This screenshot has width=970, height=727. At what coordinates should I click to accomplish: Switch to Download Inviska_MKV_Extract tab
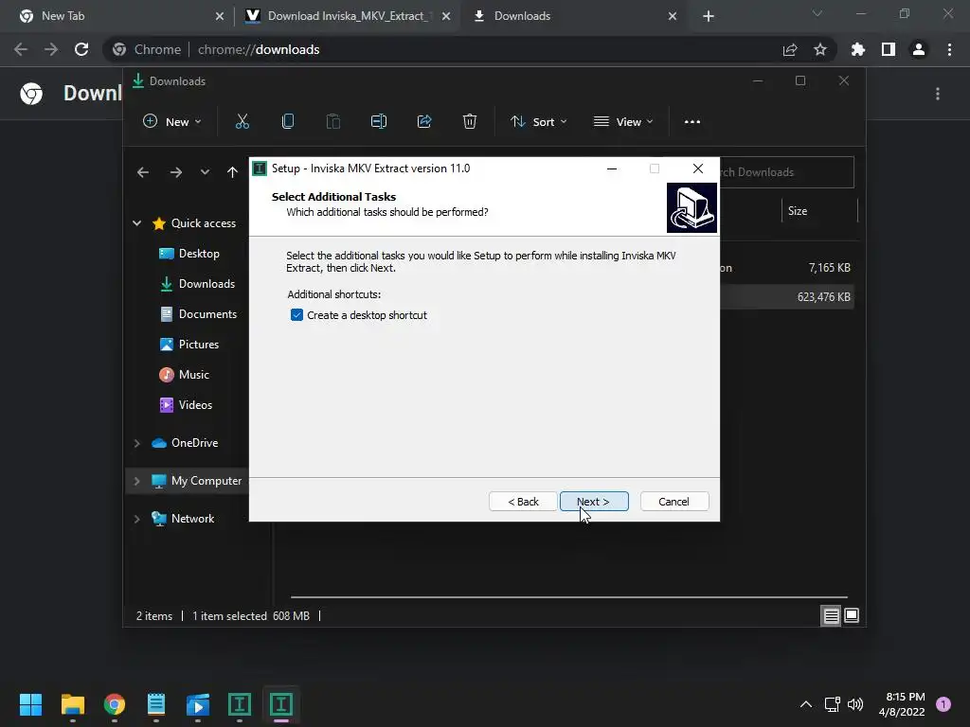[347, 16]
